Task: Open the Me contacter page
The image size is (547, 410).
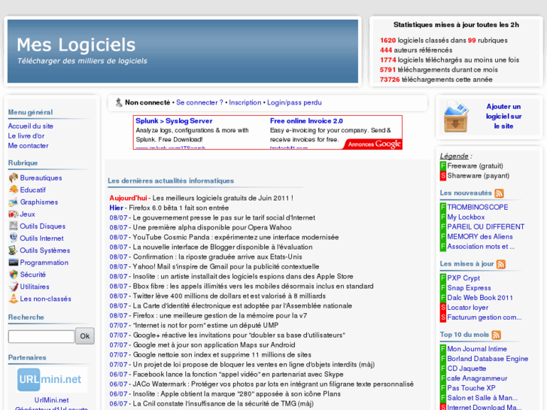Action: pyautogui.click(x=29, y=145)
